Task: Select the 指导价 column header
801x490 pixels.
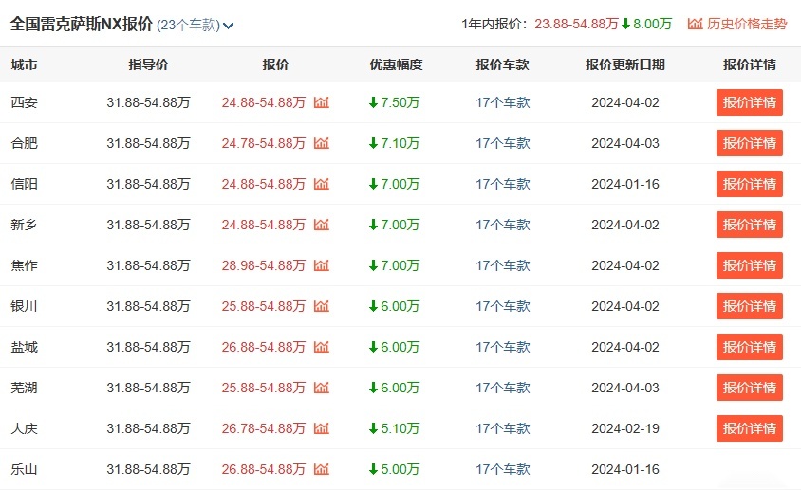Action: click(148, 64)
